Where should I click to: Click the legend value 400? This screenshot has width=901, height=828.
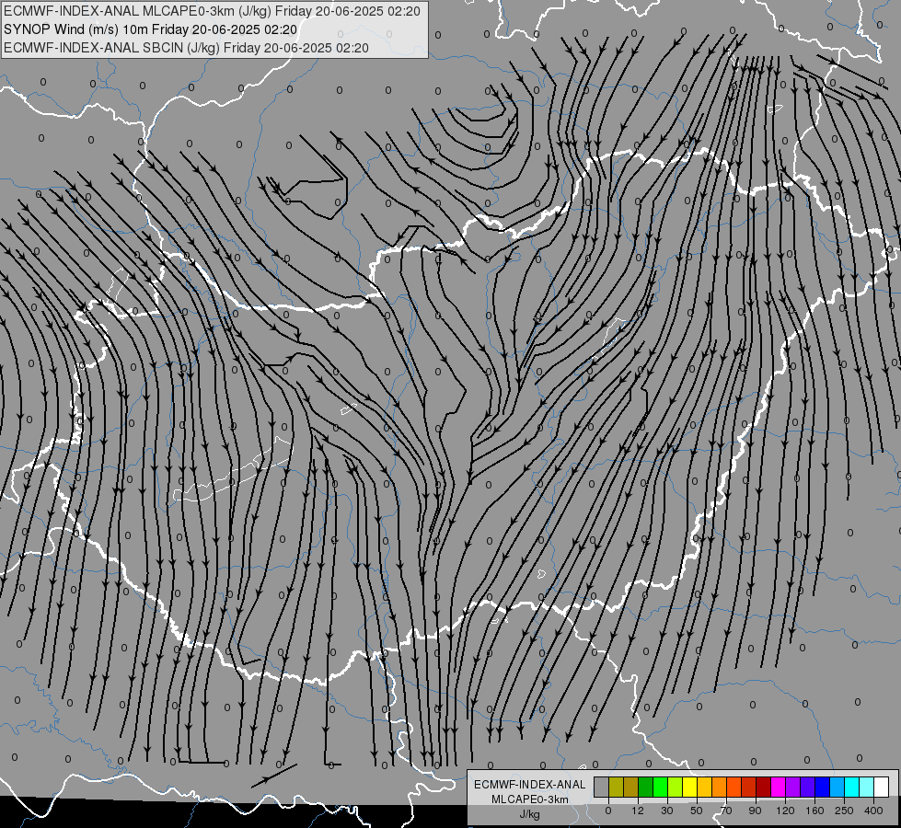click(x=873, y=811)
